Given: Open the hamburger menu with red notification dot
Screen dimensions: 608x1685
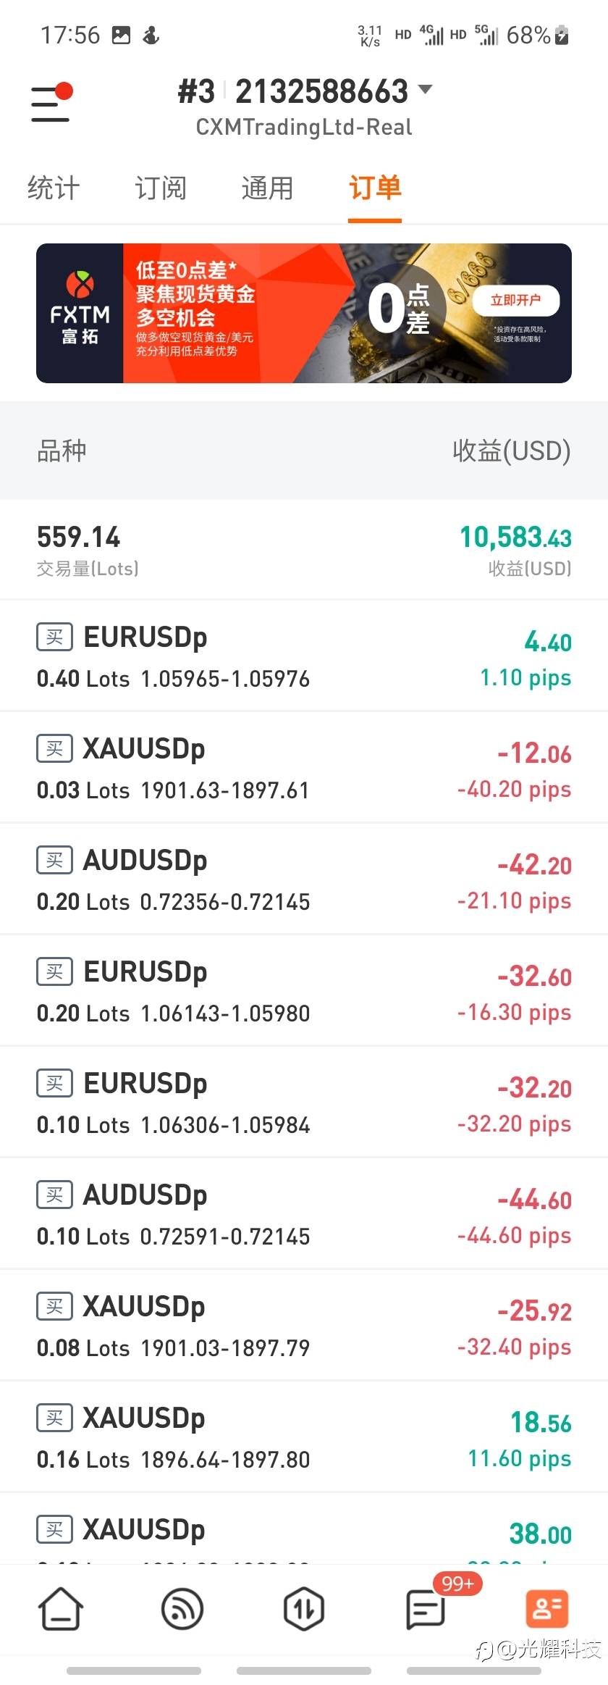Looking at the screenshot, I should coord(51,103).
